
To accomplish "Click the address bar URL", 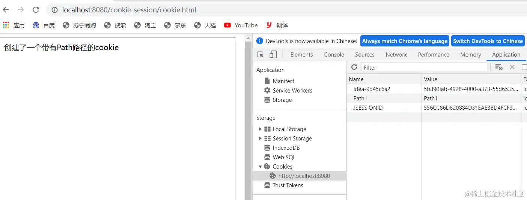I will (x=129, y=10).
